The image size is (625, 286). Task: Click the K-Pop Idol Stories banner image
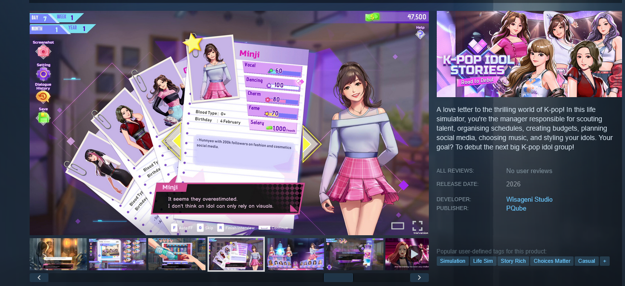click(x=529, y=54)
